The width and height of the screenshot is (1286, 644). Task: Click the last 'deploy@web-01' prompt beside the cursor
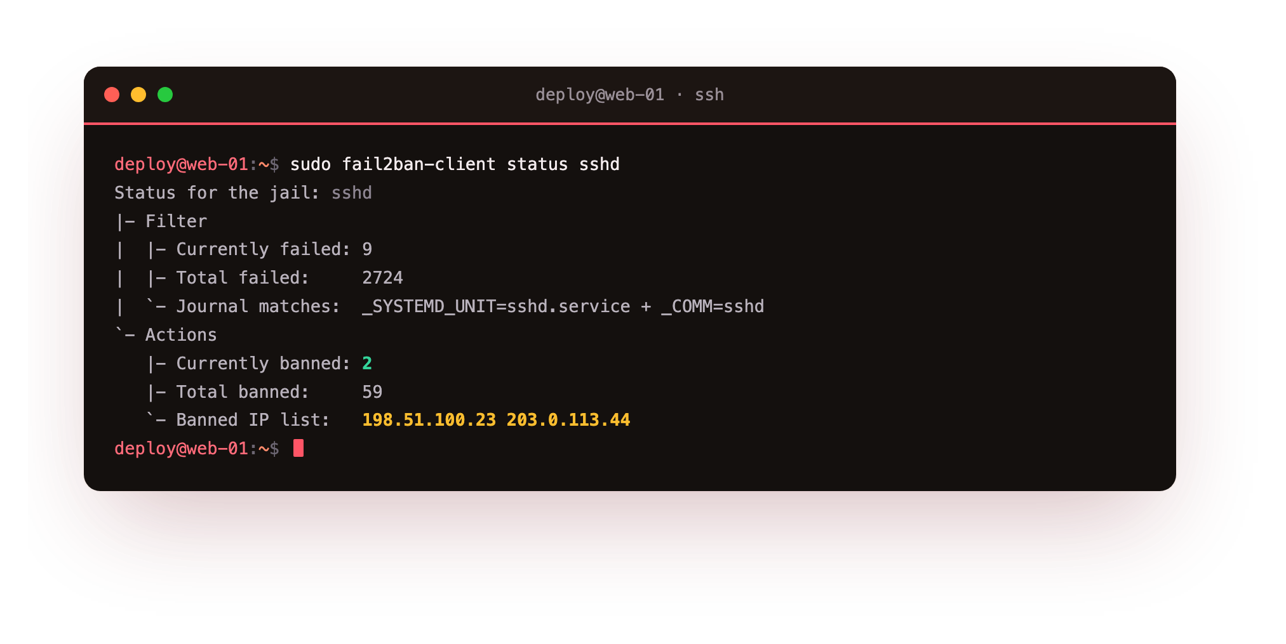point(181,449)
